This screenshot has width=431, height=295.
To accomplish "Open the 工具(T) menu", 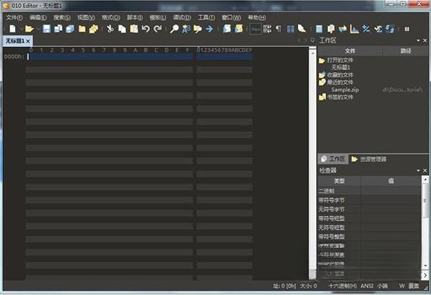I will click(x=206, y=17).
